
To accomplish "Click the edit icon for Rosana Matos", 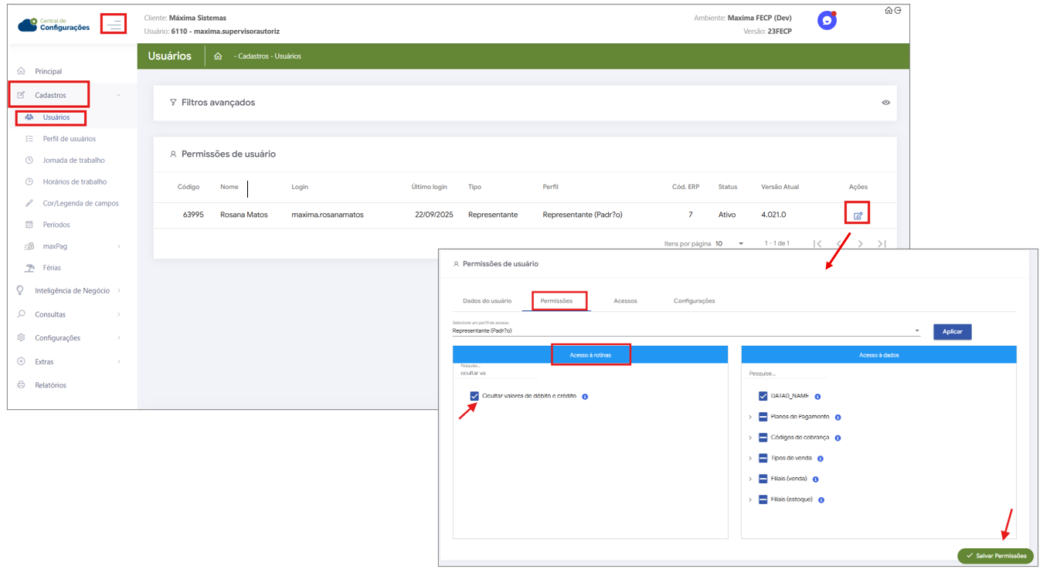I will tap(858, 215).
